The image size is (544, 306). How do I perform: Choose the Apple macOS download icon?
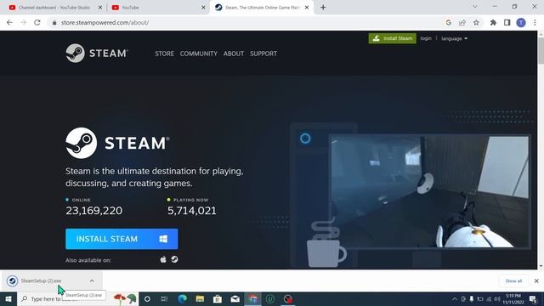(x=163, y=259)
